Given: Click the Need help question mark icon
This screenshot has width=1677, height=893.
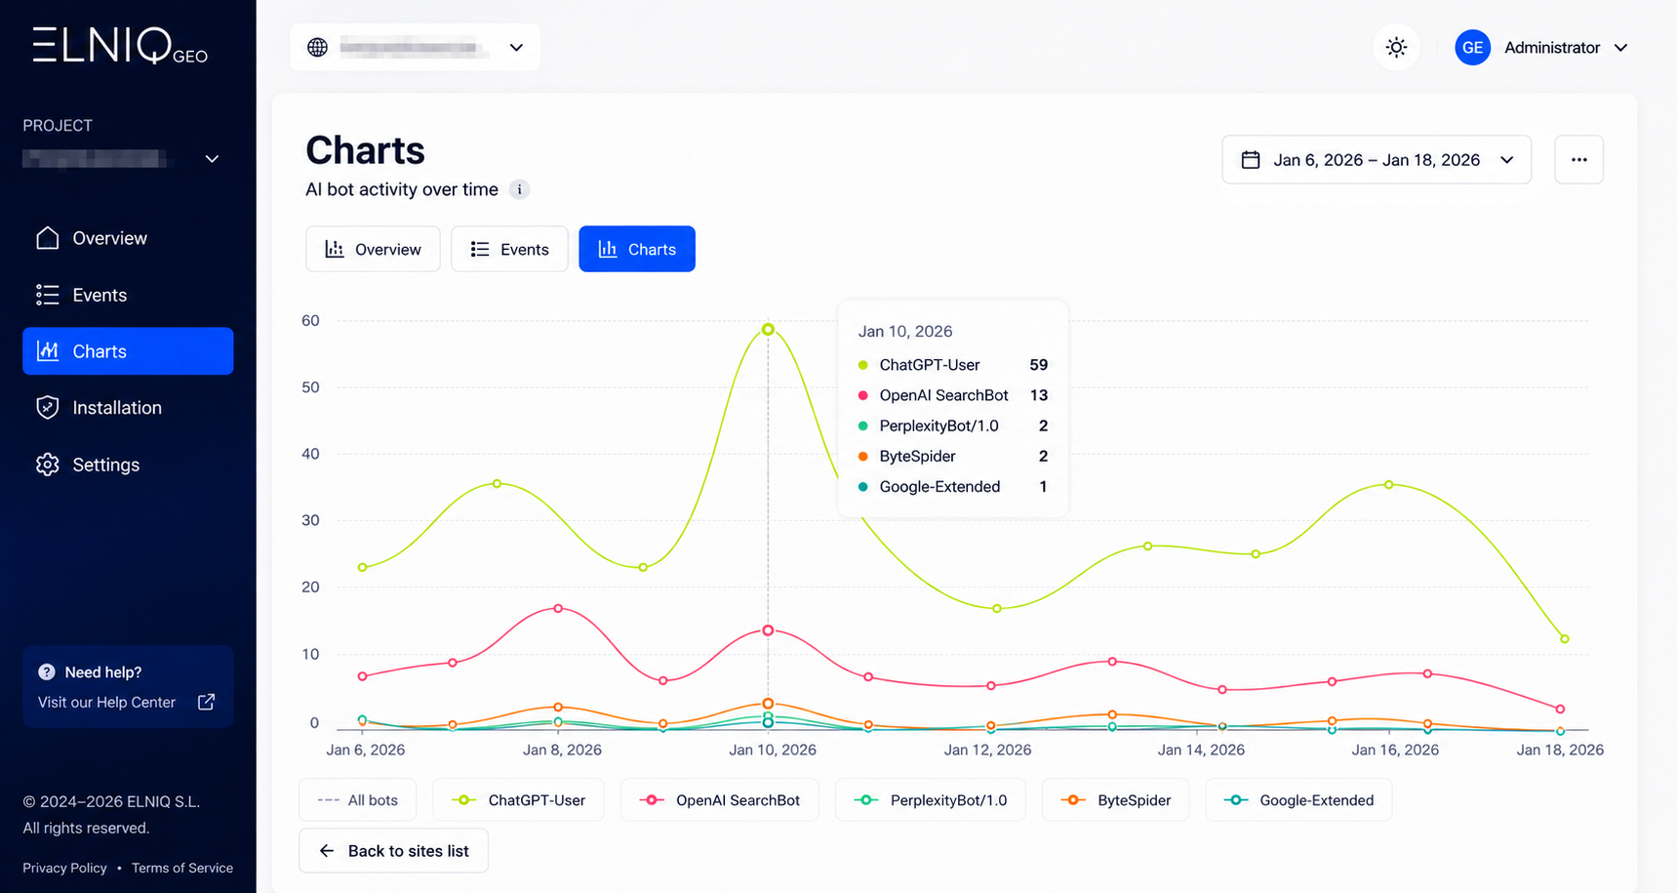Looking at the screenshot, I should pyautogui.click(x=46, y=671).
